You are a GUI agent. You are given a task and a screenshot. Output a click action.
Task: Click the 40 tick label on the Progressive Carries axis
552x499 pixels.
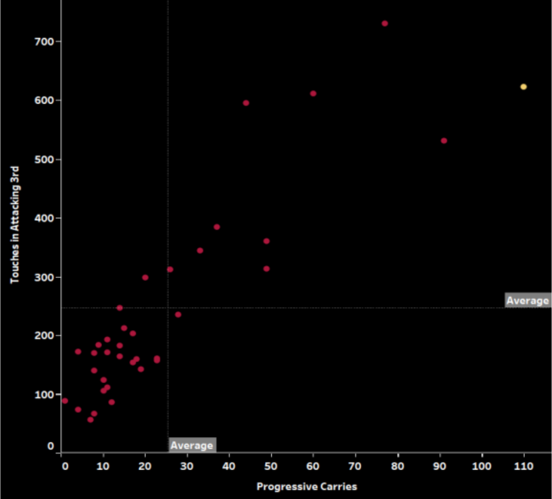tap(229, 466)
